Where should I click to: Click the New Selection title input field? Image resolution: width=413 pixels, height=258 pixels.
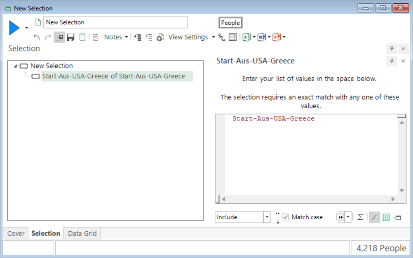(115, 22)
